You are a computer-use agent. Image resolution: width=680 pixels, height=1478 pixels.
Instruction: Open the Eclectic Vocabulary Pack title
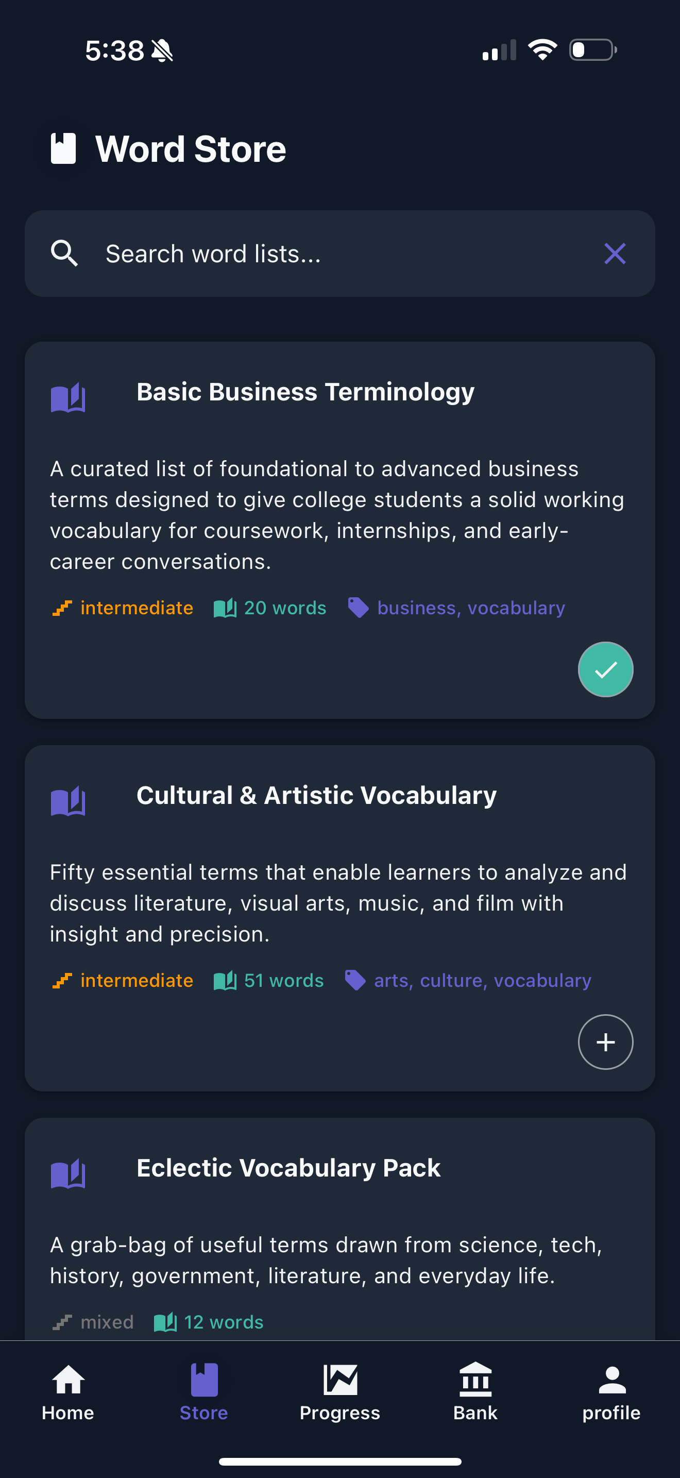point(288,1168)
